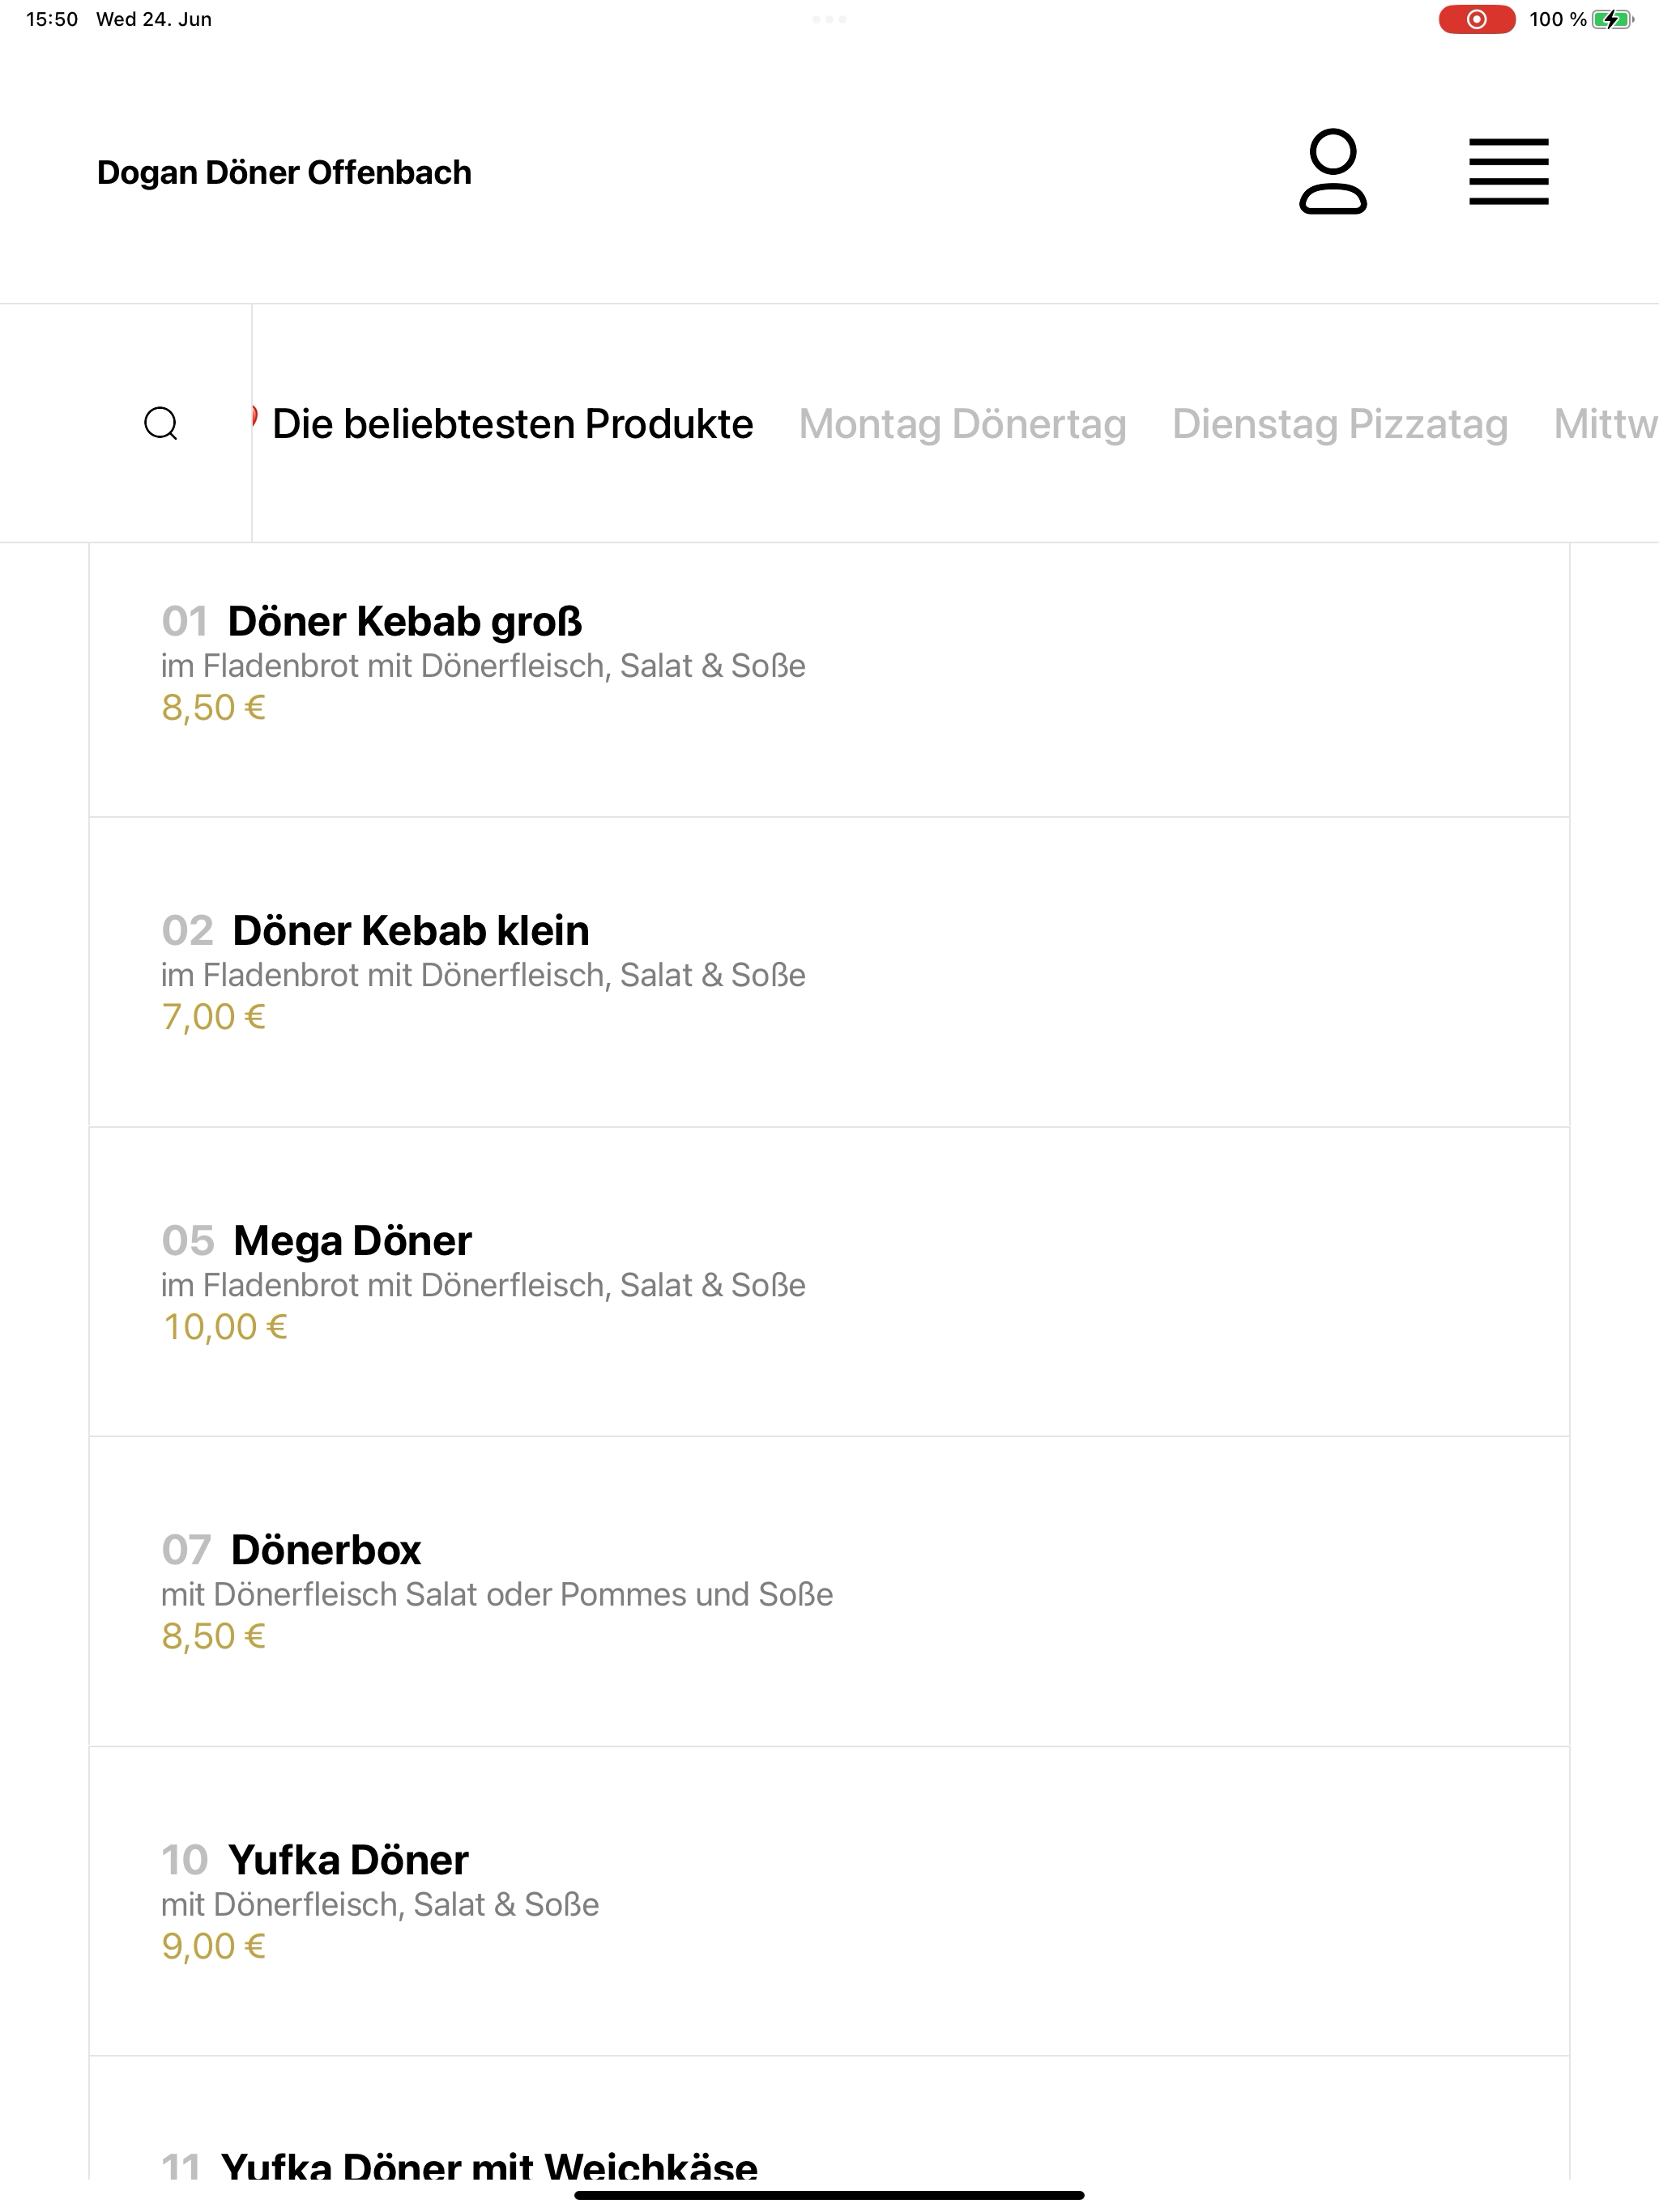Viewport: 1659px width, 2212px height.
Task: Select Yufka Döner mit Weichkäse entry
Action: point(829,2120)
